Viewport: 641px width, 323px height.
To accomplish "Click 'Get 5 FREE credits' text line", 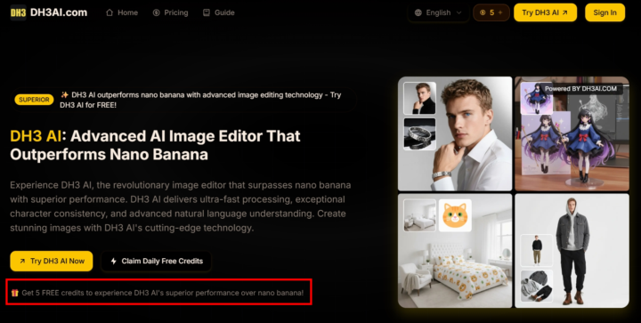I will coord(163,293).
